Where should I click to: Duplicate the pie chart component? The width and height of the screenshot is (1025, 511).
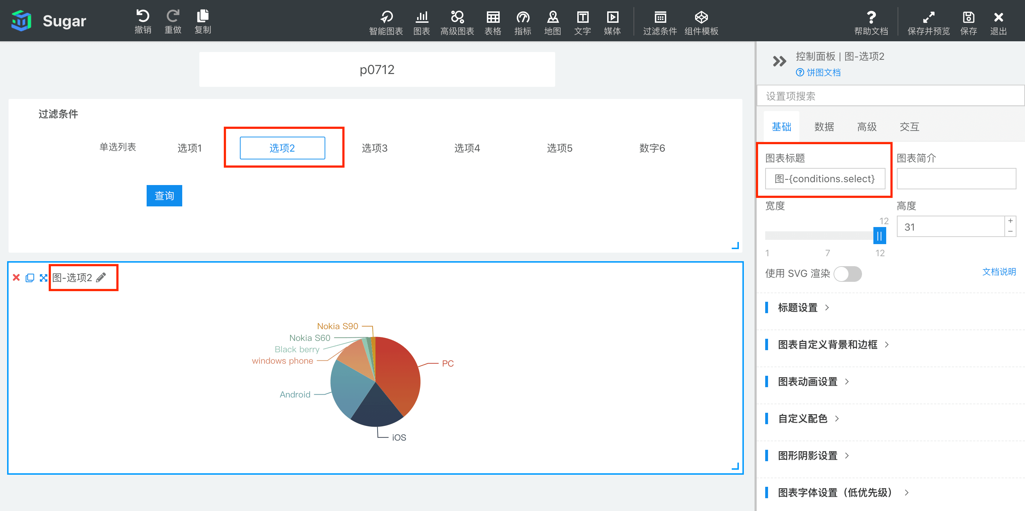point(30,278)
